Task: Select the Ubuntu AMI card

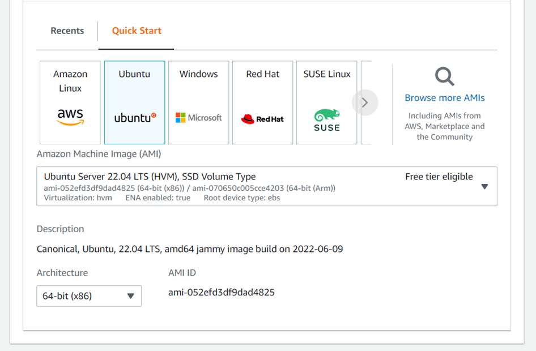Action: [134, 102]
